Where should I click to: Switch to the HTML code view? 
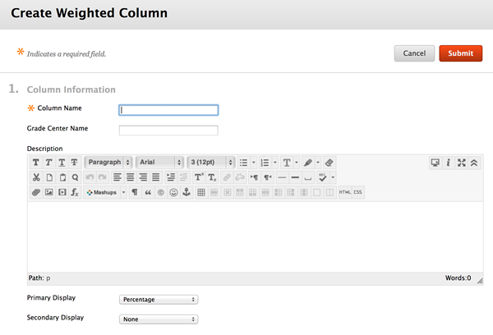[x=345, y=192]
